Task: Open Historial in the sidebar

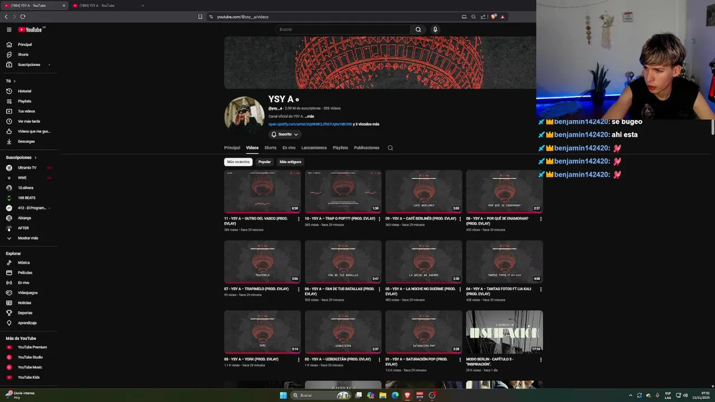Action: [x=24, y=91]
